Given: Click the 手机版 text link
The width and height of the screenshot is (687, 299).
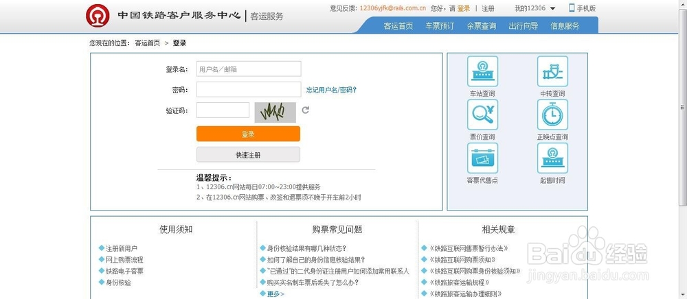Looking at the screenshot, I should pyautogui.click(x=586, y=8).
